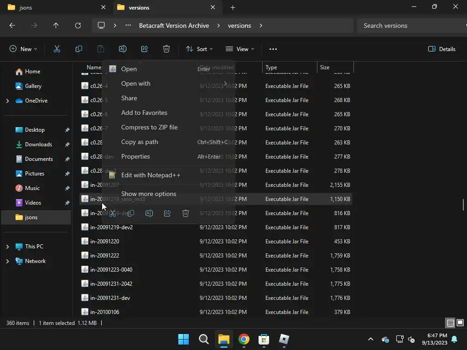Go up one folder level with the up arrow

tap(56, 26)
